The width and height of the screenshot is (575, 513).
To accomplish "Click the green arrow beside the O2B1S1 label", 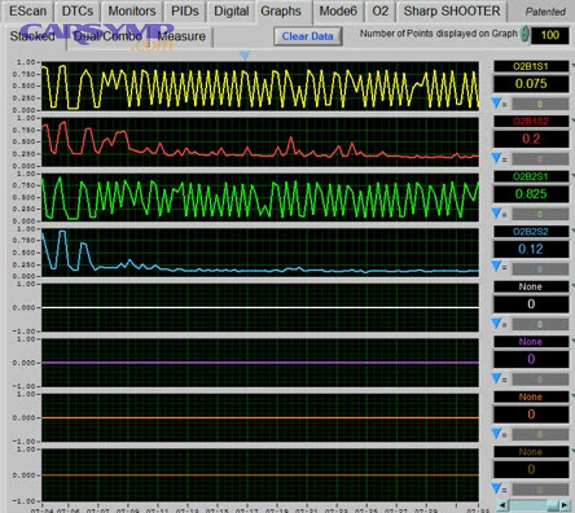I will [x=572, y=66].
